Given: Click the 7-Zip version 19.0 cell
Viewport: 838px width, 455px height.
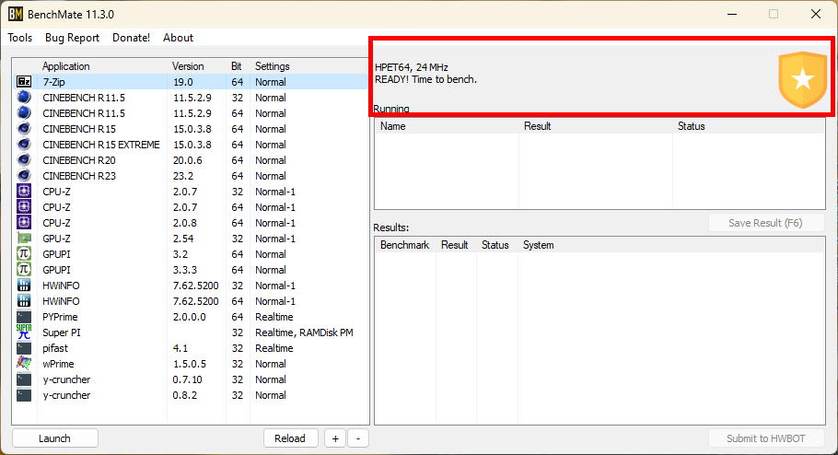Looking at the screenshot, I should 182,82.
